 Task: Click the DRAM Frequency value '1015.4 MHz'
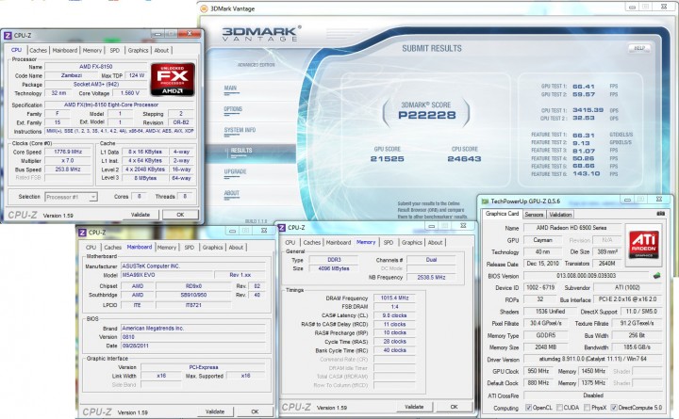click(394, 298)
